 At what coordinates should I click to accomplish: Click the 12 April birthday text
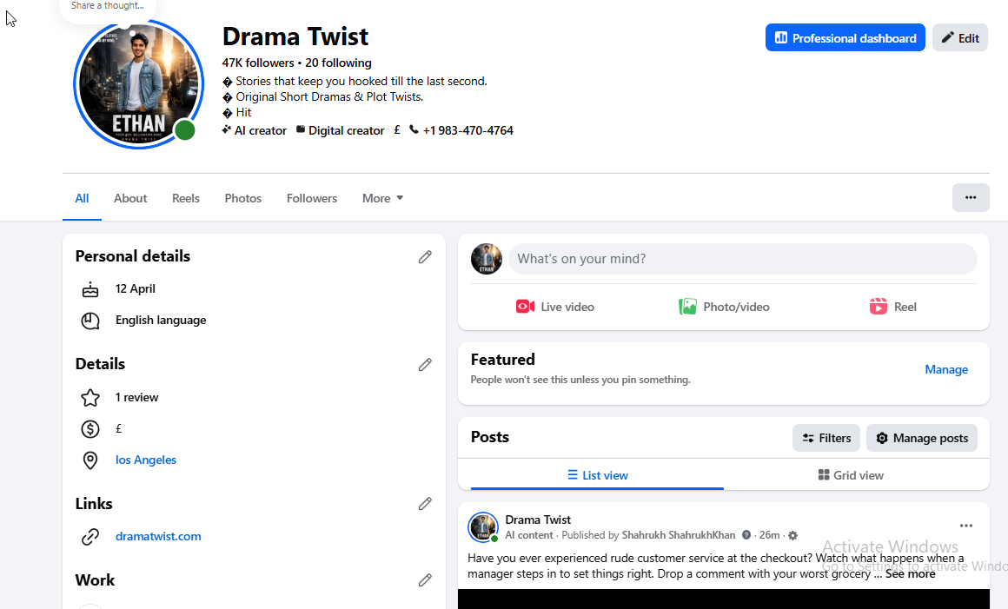point(135,289)
